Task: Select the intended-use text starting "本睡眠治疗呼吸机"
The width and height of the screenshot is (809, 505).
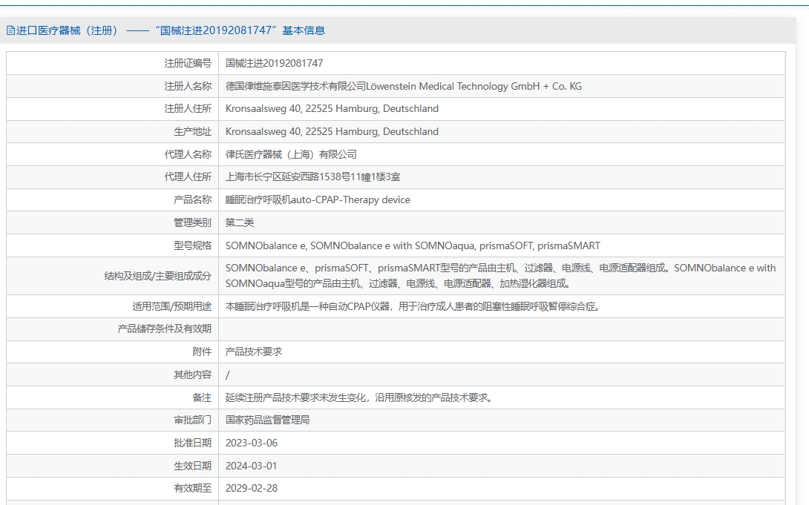Action: click(413, 306)
